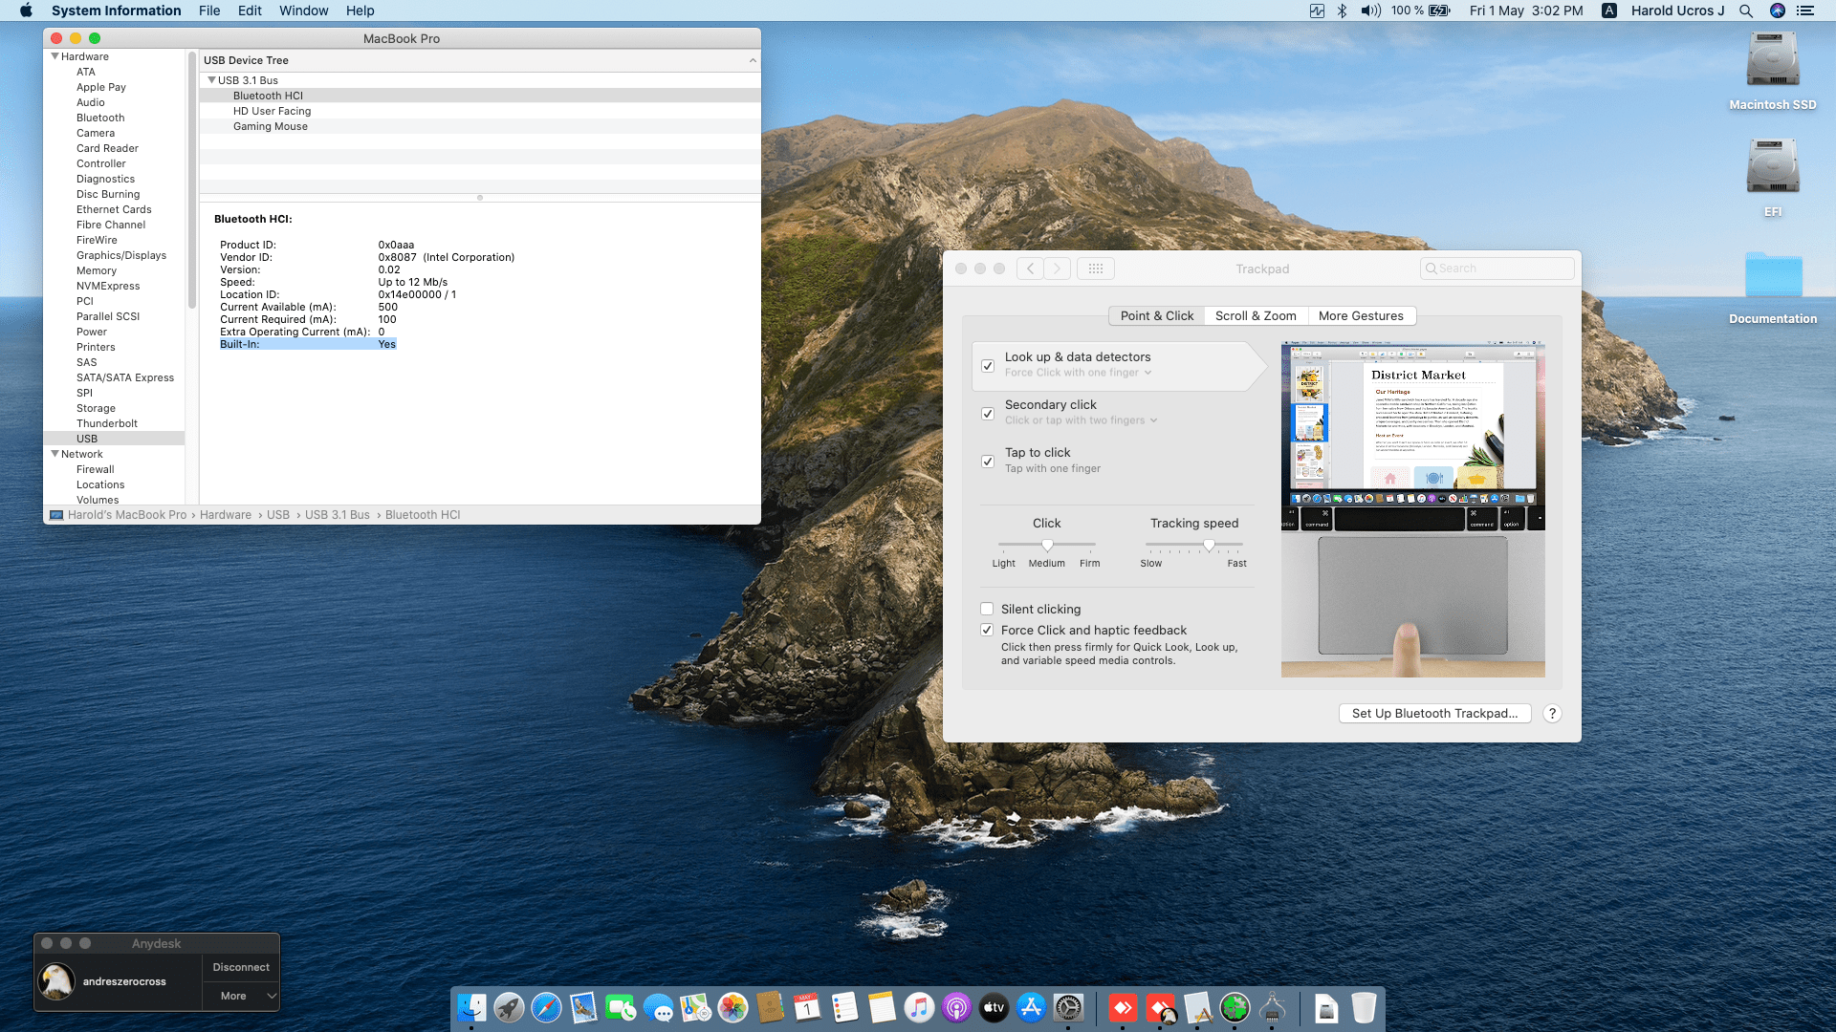Open Calendar from the Dock

[807, 1007]
